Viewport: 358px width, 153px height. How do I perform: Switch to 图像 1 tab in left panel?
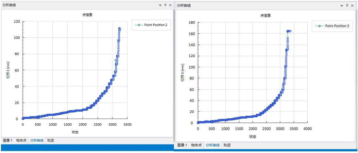point(8,140)
